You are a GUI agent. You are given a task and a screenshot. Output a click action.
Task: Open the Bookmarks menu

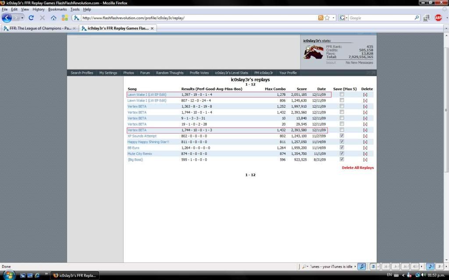point(57,9)
